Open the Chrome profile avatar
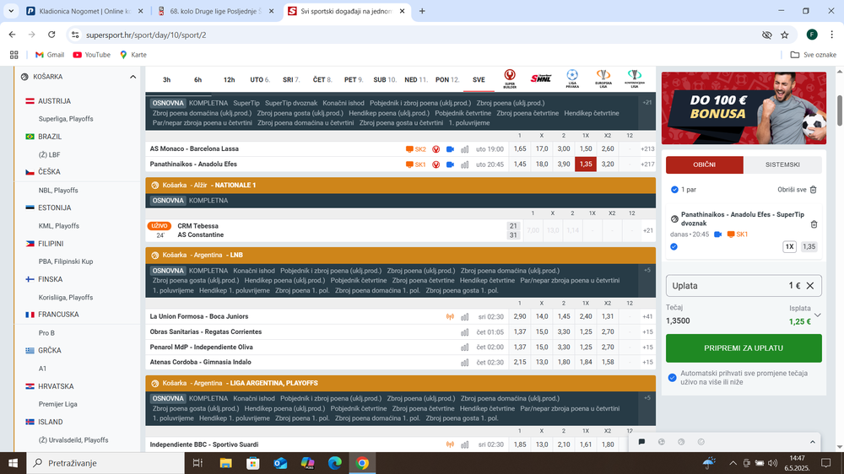This screenshot has width=844, height=474. click(x=812, y=35)
